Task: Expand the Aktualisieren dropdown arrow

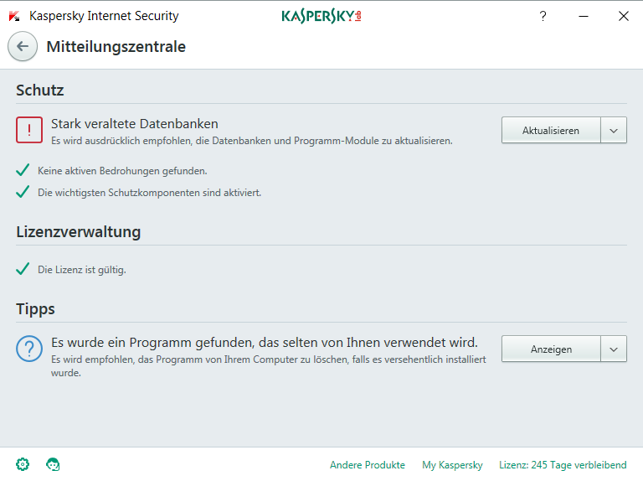Action: click(614, 130)
